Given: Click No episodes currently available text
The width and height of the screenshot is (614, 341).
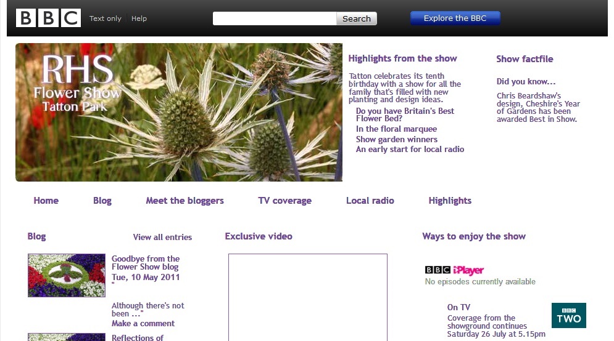Looking at the screenshot, I should 480,282.
